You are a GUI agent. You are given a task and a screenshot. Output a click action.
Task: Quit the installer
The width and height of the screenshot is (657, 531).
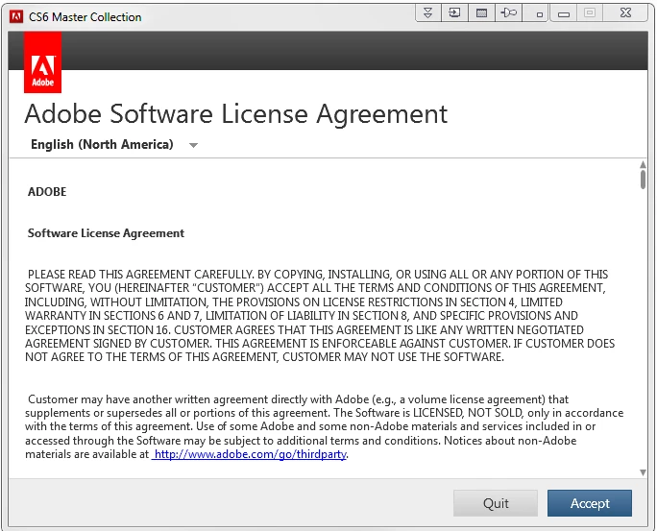pyautogui.click(x=496, y=503)
